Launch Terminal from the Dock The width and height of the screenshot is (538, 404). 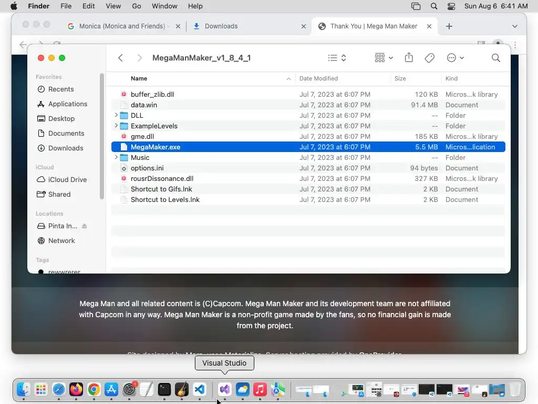(164, 389)
